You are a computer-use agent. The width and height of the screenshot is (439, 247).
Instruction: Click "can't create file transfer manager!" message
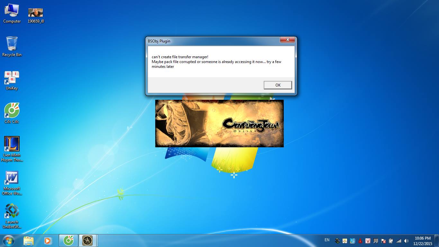(180, 57)
